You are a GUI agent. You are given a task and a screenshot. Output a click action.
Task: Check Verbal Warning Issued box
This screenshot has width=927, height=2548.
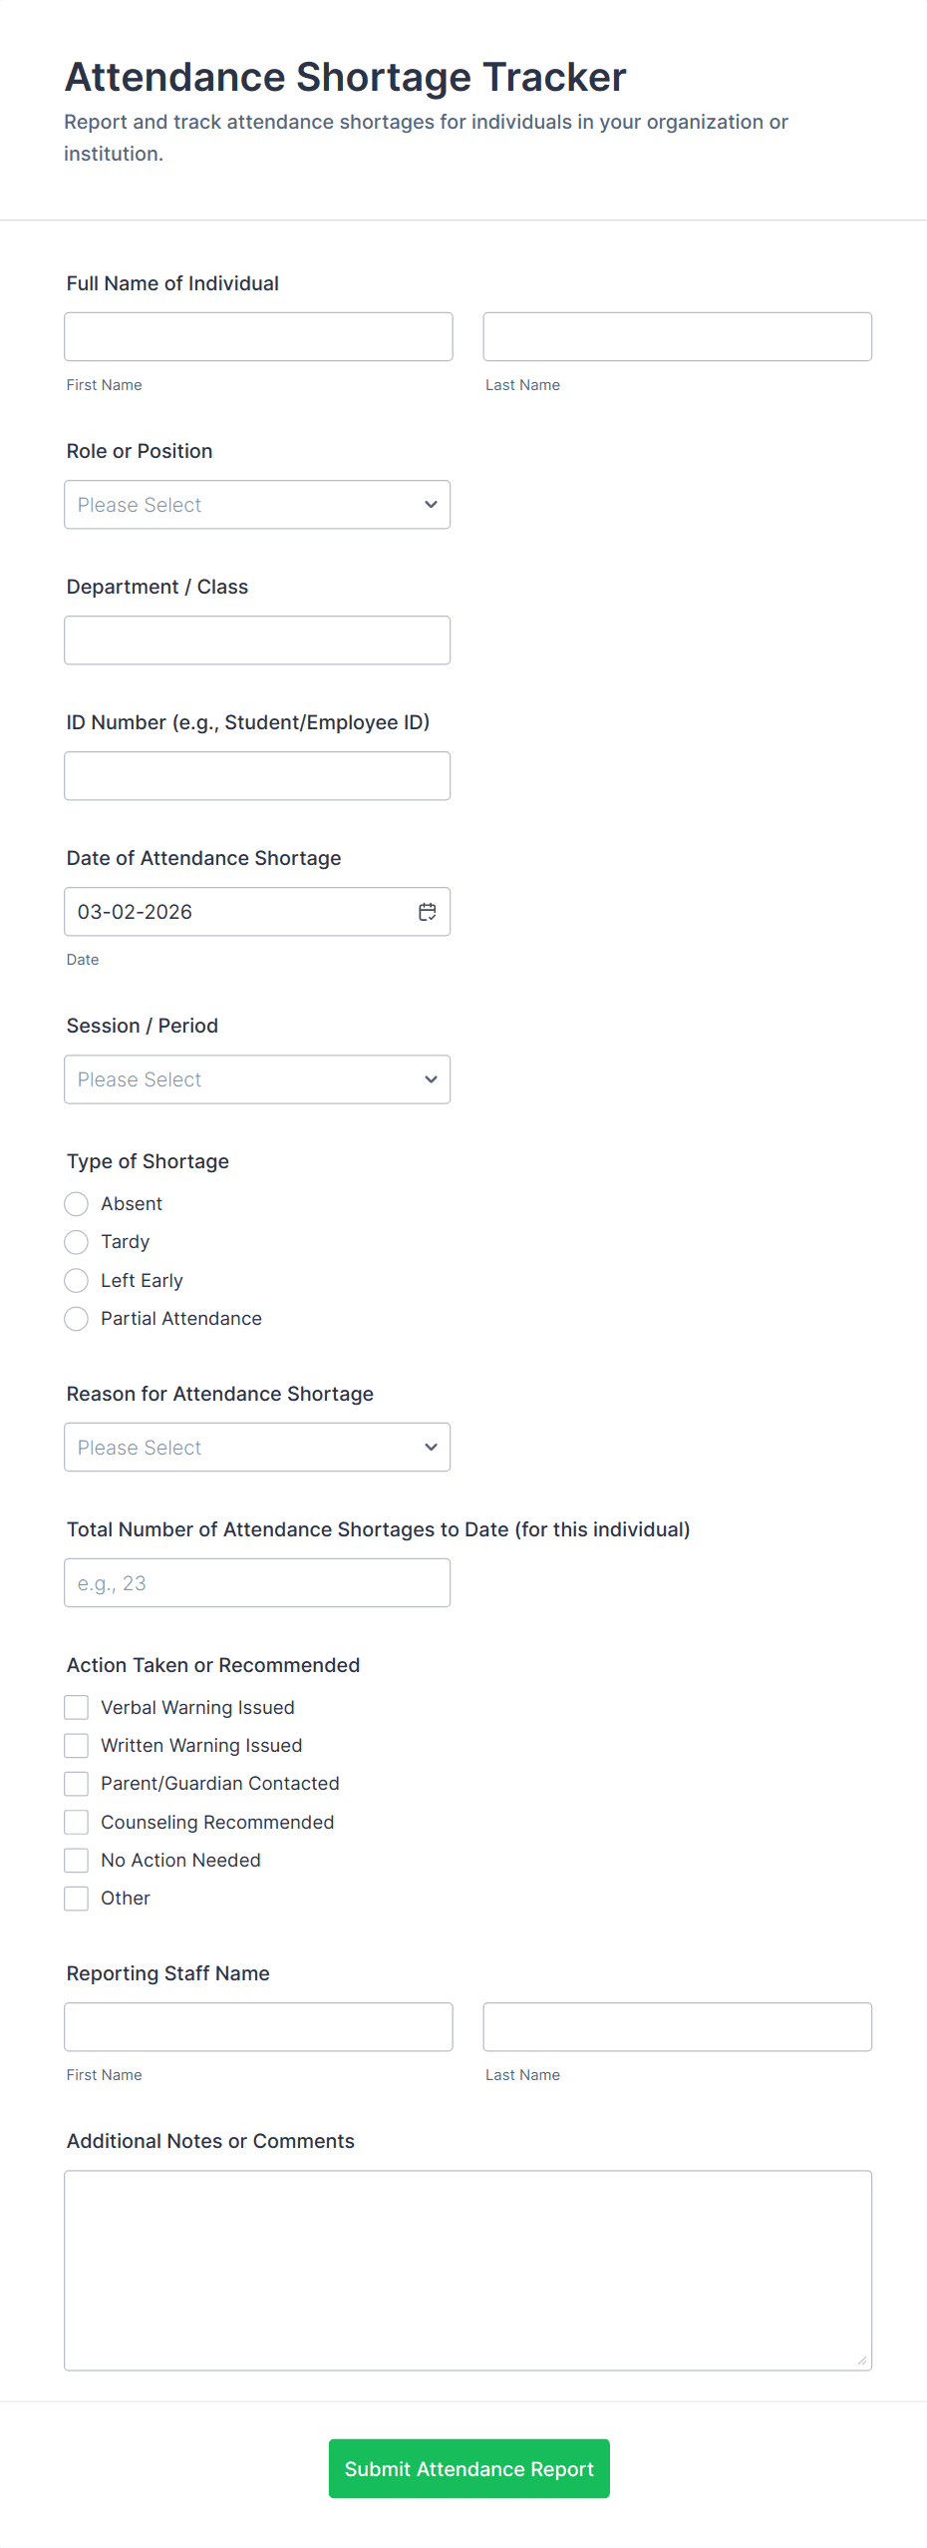[x=77, y=1708]
